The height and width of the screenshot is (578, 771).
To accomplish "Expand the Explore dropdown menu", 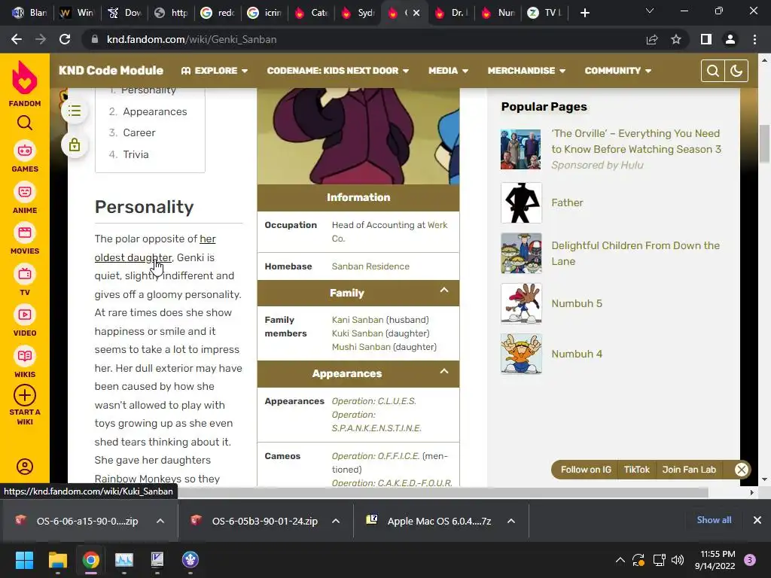I will (215, 71).
